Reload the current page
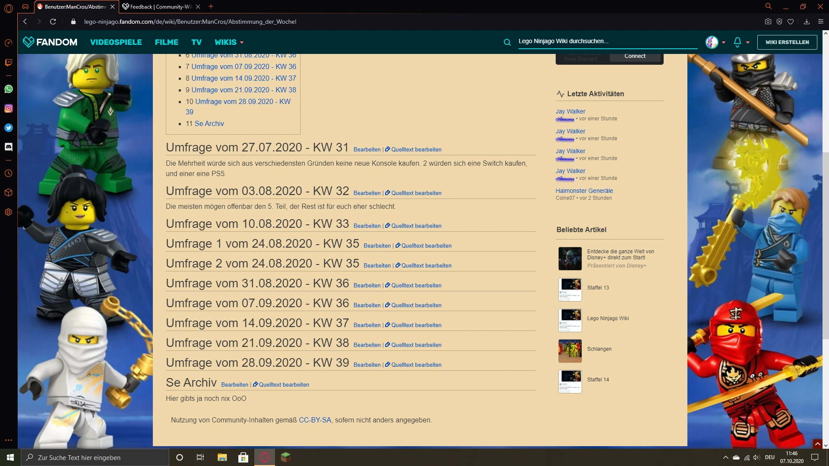The image size is (829, 466). (53, 22)
